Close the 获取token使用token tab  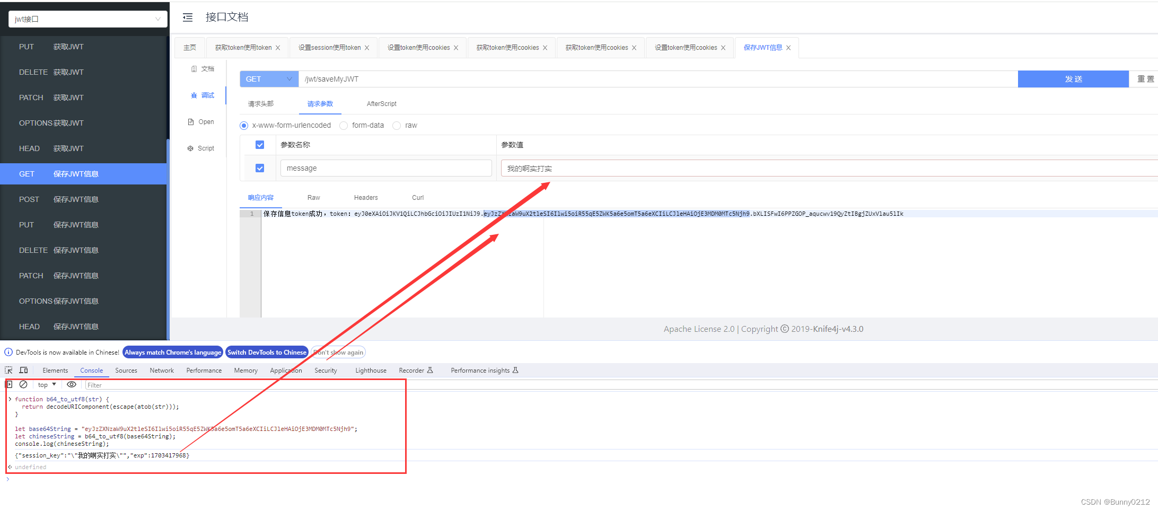pos(278,48)
